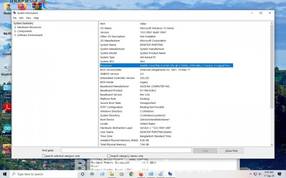Click the details pane vertical scrollbar thumb
Screen dimensions: 286x178
pyautogui.click(x=272, y=66)
